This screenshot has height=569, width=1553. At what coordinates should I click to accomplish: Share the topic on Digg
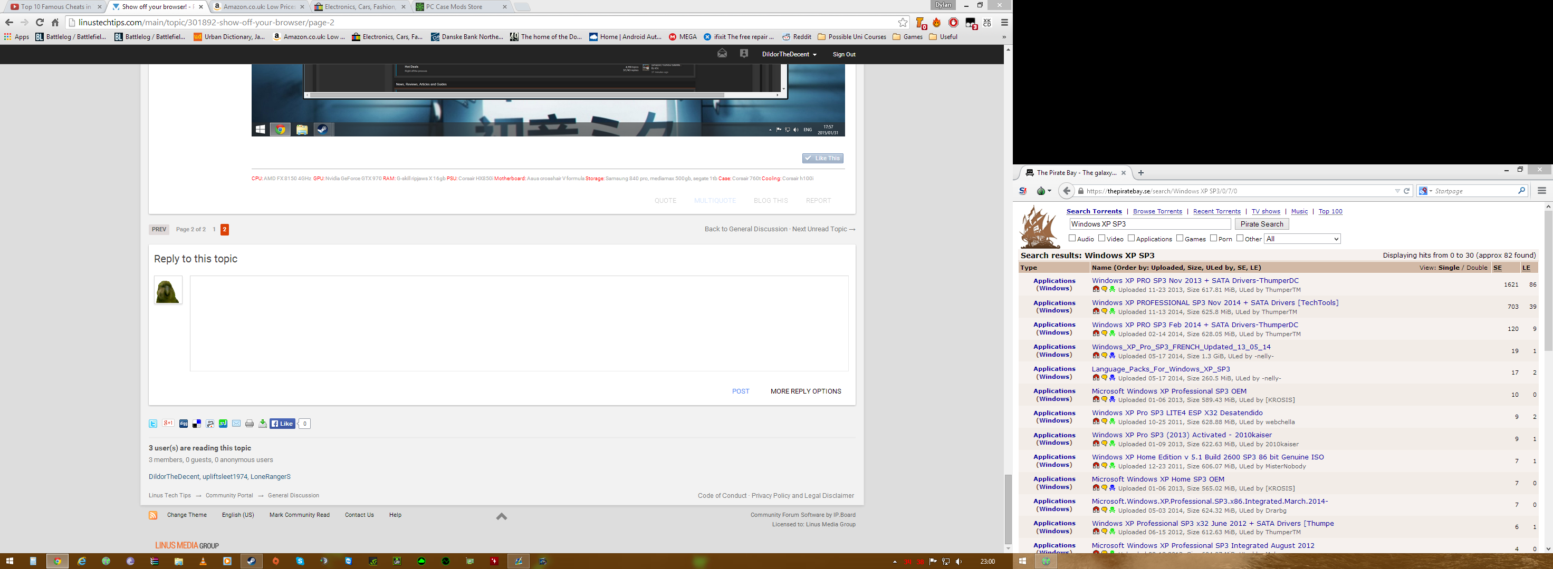coord(183,424)
